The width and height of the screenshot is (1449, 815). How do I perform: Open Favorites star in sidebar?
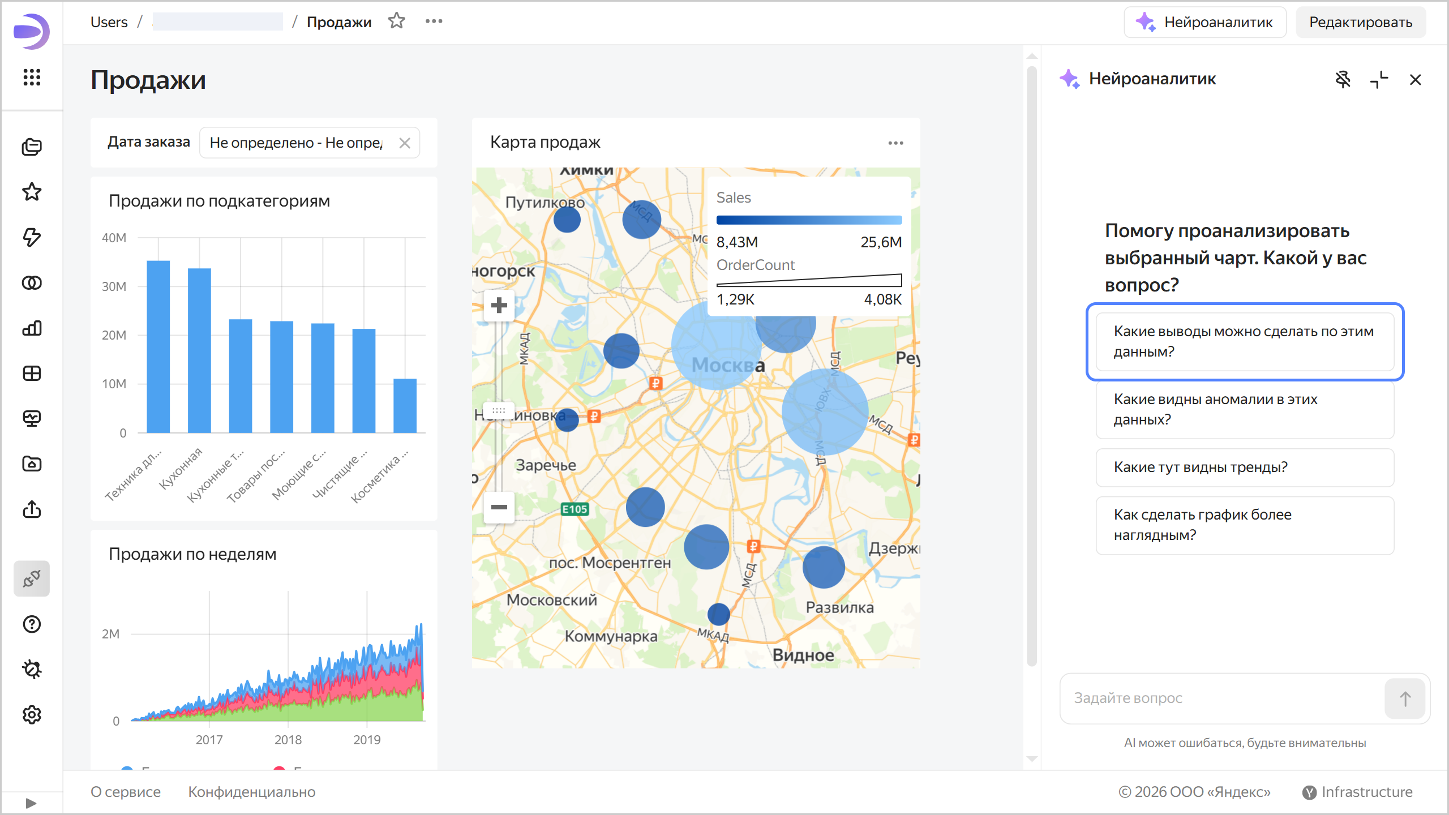point(32,192)
